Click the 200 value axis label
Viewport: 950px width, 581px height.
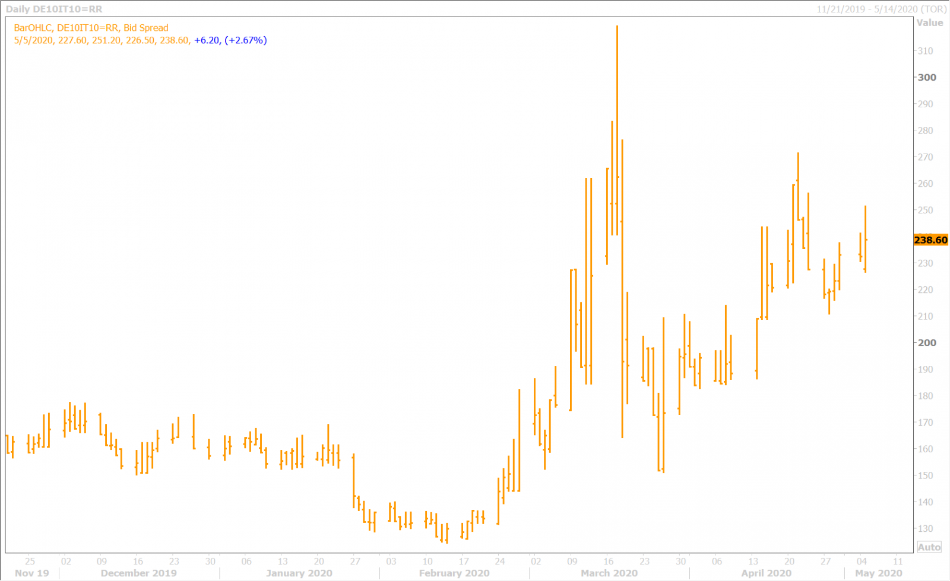click(927, 343)
